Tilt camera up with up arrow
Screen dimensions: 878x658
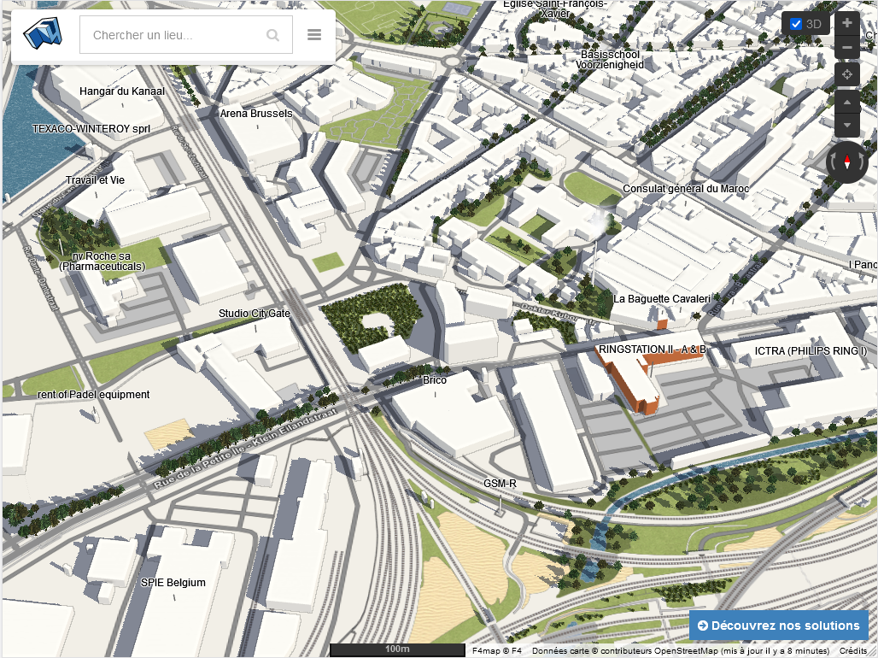846,103
